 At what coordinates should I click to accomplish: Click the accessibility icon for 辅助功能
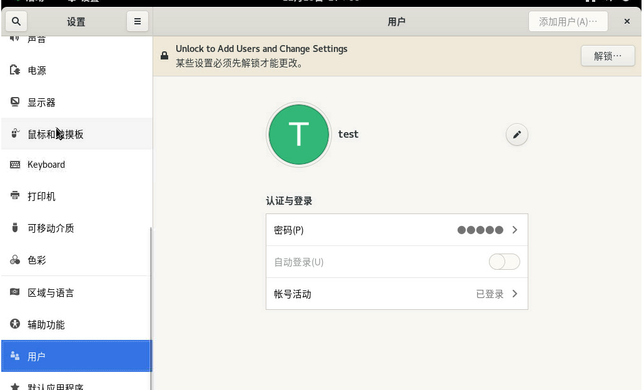(x=16, y=324)
